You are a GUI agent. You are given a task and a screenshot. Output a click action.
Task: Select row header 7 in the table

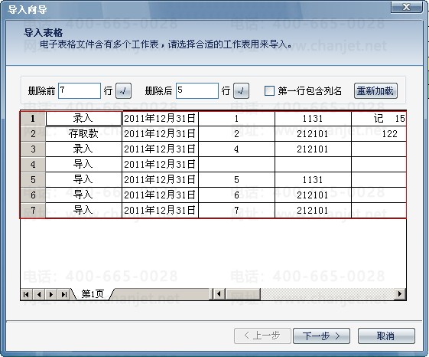(33, 211)
